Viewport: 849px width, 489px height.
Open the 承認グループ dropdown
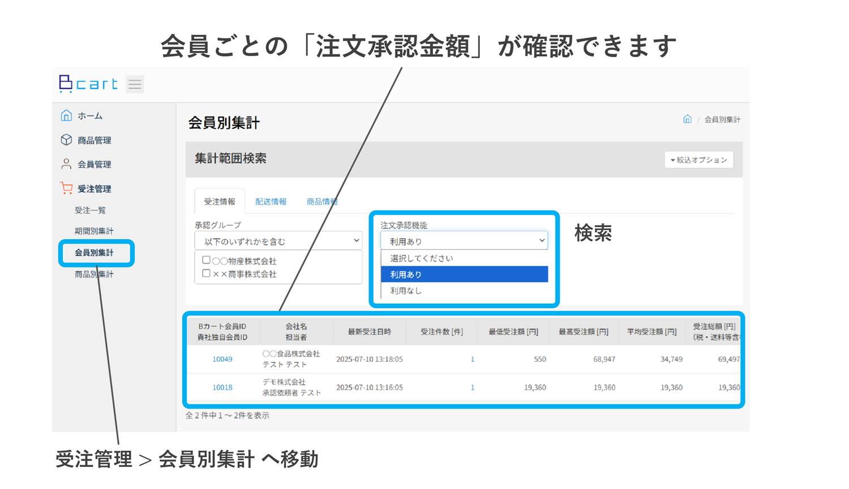point(278,241)
